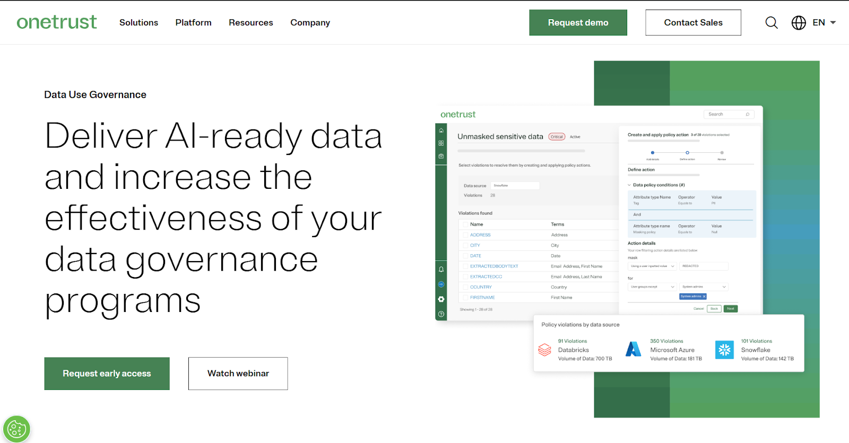
Task: Click 'Data Use Governance' heading text
Action: [x=95, y=94]
